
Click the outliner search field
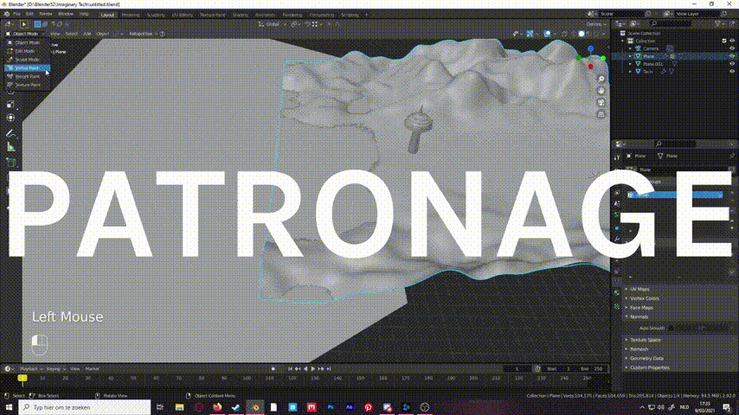coord(671,23)
